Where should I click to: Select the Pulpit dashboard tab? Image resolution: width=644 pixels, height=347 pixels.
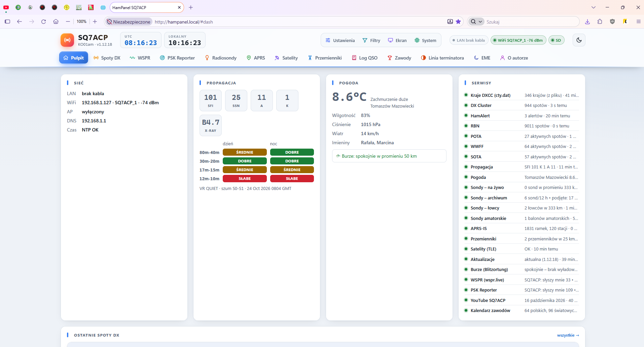coord(74,58)
